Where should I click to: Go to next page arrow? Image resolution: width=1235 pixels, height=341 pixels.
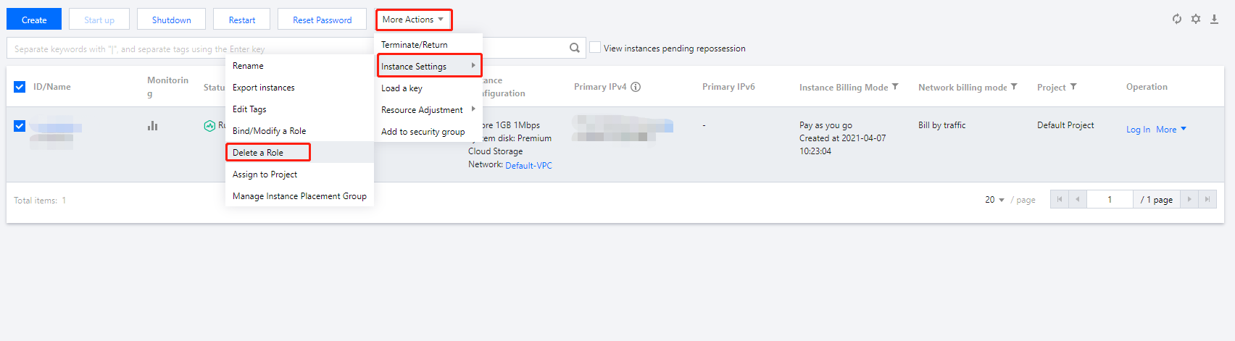coord(1189,199)
